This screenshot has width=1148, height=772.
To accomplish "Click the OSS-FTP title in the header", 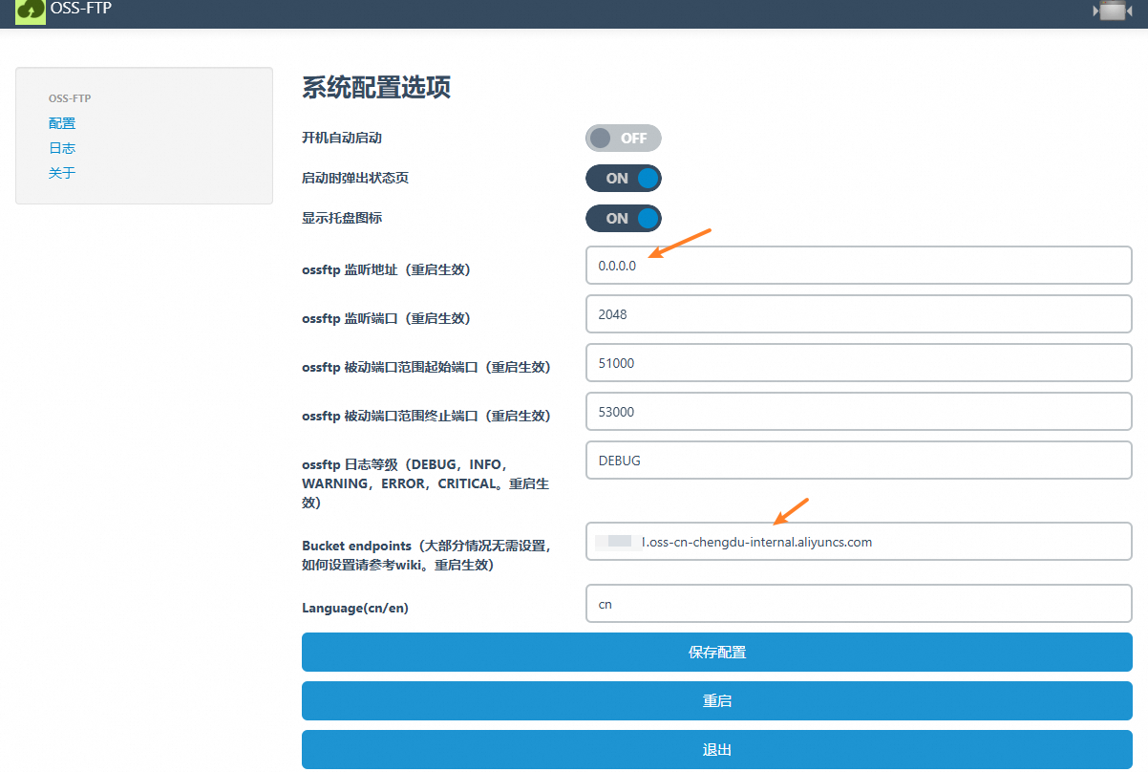I will click(81, 9).
